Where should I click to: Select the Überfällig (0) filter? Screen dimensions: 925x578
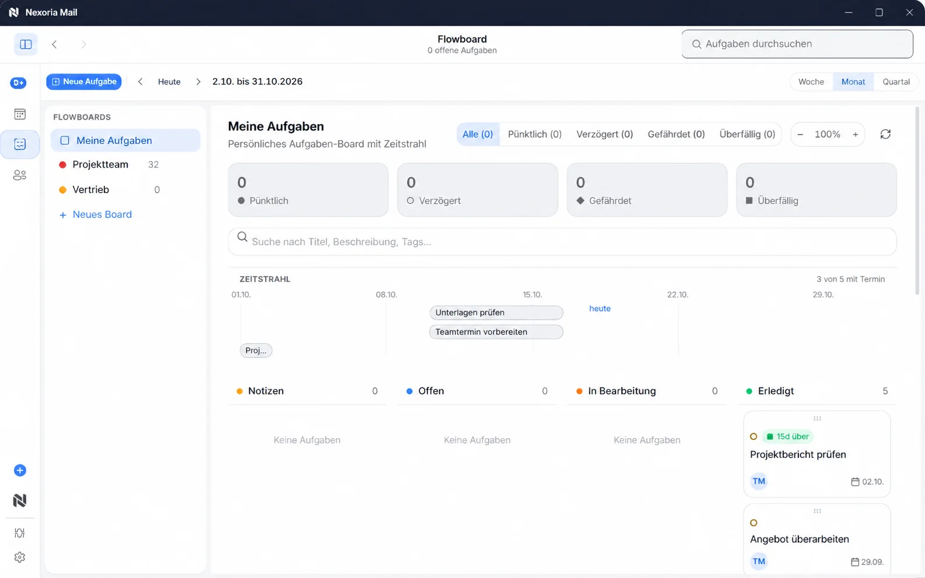[x=747, y=134]
